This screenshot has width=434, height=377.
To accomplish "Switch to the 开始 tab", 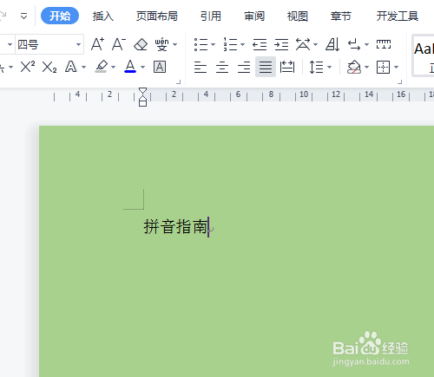I will pos(60,16).
